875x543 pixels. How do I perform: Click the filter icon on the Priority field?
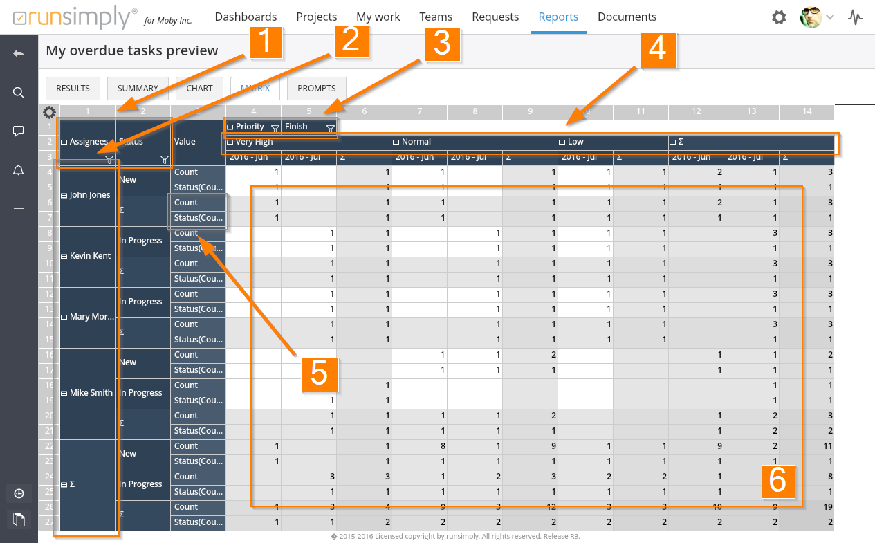(x=275, y=127)
